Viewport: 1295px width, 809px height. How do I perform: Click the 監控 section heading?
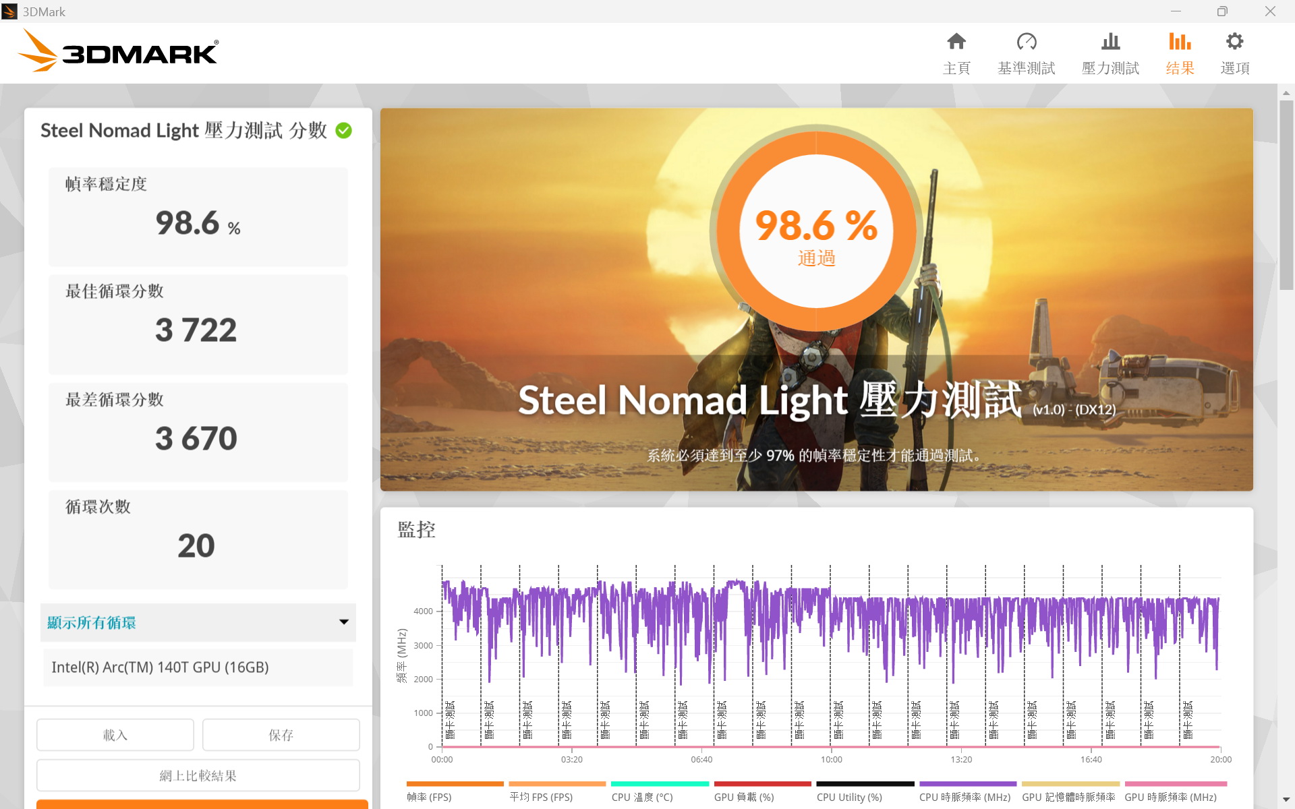417,530
